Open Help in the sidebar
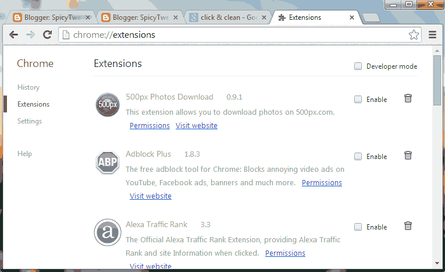This screenshot has width=445, height=272. tap(24, 154)
